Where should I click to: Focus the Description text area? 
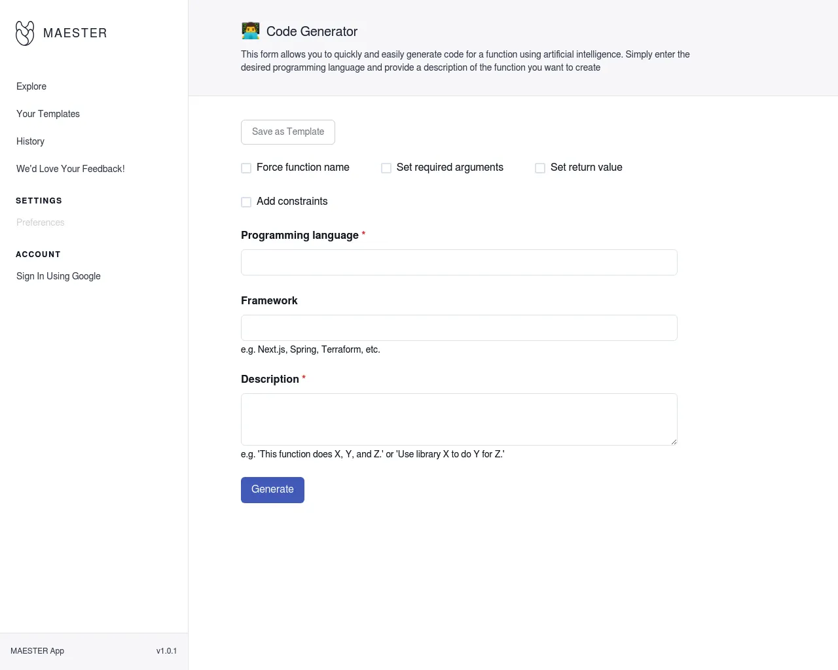(459, 419)
